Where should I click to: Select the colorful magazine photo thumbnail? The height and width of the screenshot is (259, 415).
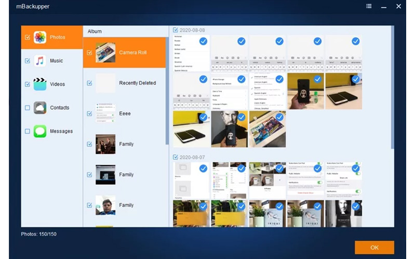click(267, 129)
